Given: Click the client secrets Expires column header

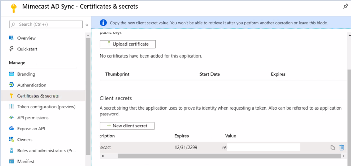Looking at the screenshot, I should [182, 136].
